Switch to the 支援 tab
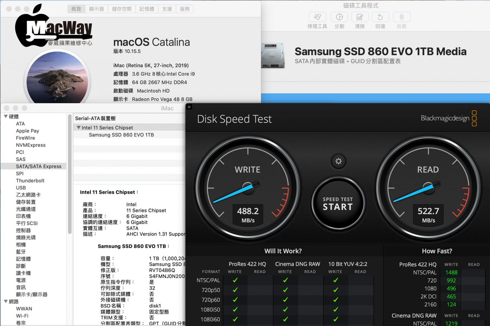This screenshot has height=326, width=490. pyautogui.click(x=167, y=9)
